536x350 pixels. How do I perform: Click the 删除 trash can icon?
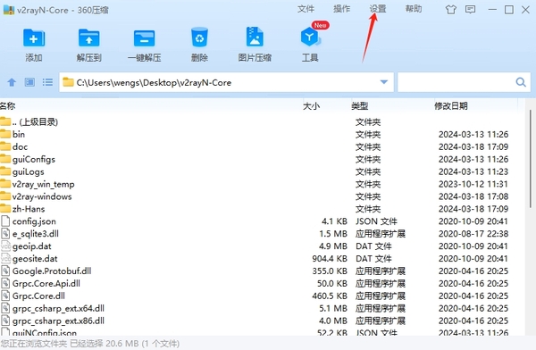pyautogui.click(x=199, y=37)
